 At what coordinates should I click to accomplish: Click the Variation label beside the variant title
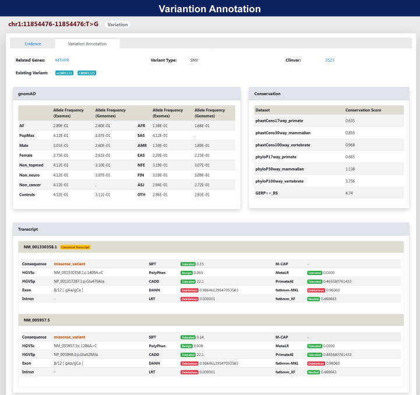tap(117, 24)
